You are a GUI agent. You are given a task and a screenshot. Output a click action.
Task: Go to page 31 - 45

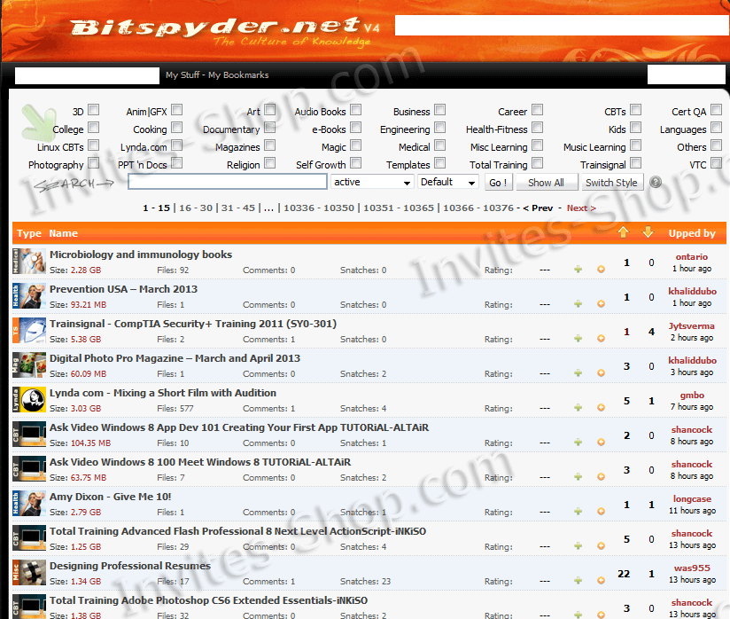[238, 208]
